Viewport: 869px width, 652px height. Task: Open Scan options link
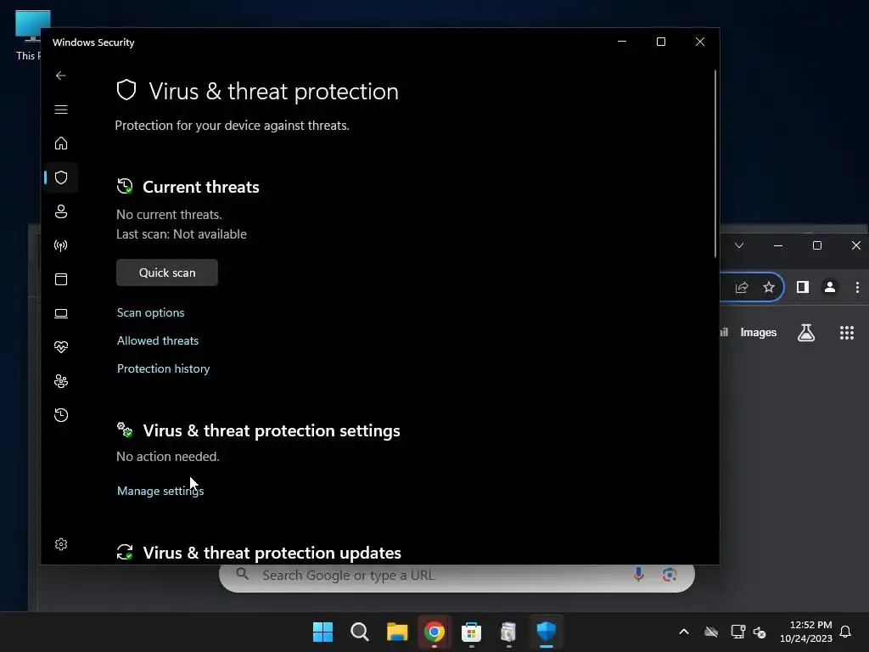tap(151, 312)
